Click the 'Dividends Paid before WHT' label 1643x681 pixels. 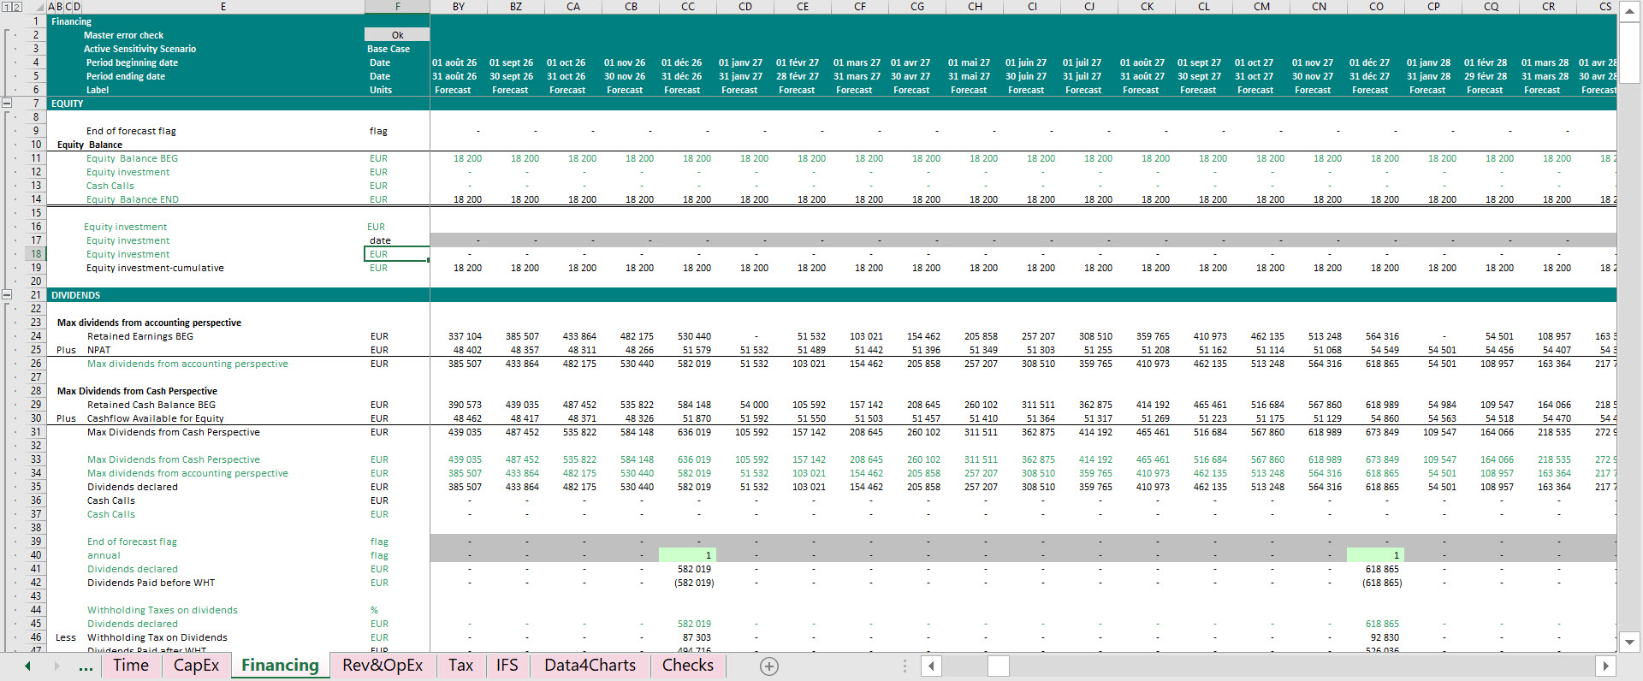point(151,583)
